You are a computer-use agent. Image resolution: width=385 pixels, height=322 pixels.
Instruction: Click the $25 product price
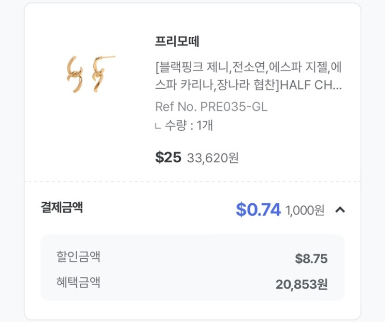pos(168,157)
